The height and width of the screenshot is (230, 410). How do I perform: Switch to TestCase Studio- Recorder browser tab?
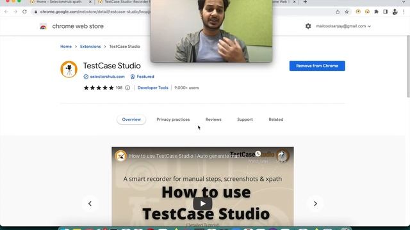[124, 2]
